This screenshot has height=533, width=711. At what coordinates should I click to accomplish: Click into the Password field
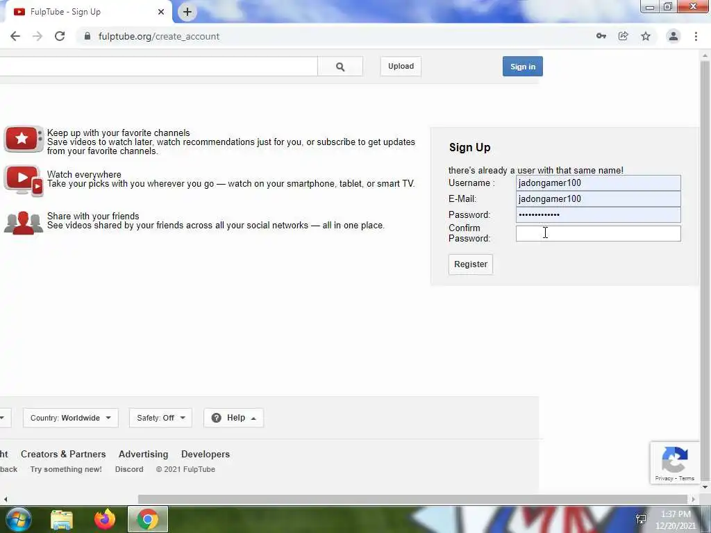click(x=598, y=215)
